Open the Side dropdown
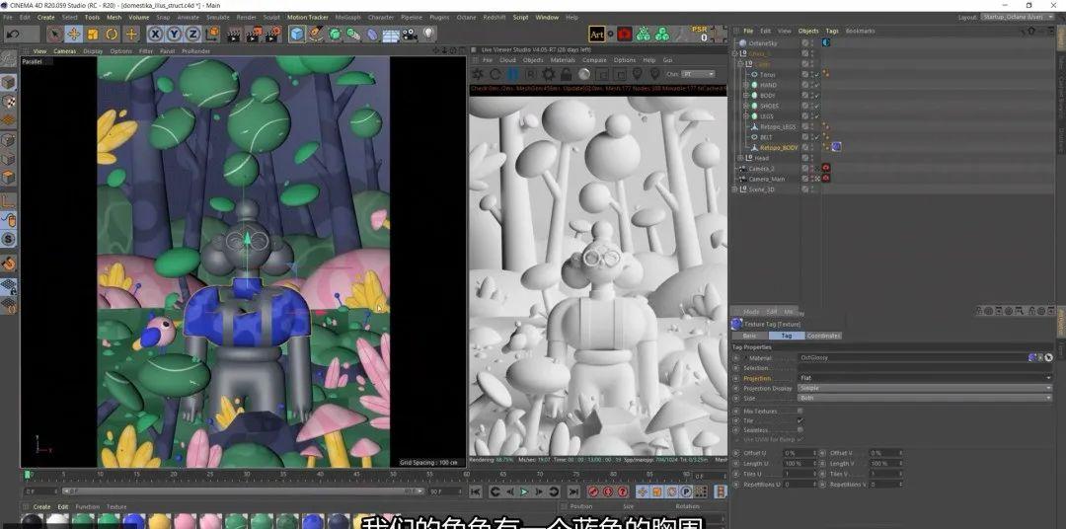 [925, 398]
